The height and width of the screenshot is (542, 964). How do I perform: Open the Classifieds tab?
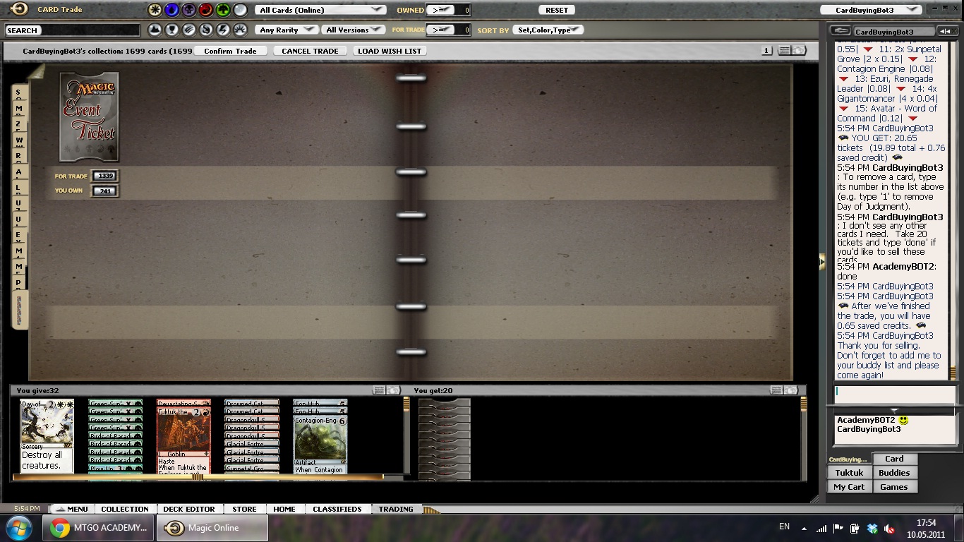pos(337,509)
